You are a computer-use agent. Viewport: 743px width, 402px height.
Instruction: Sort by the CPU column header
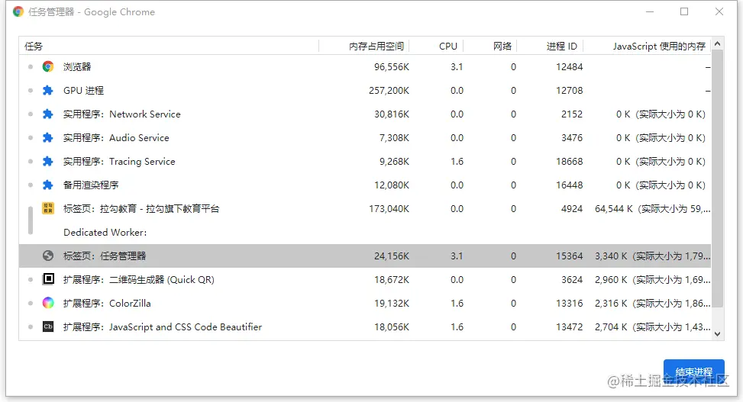point(436,46)
